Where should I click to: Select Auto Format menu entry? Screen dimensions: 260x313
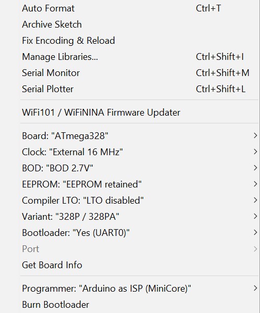click(139, 8)
